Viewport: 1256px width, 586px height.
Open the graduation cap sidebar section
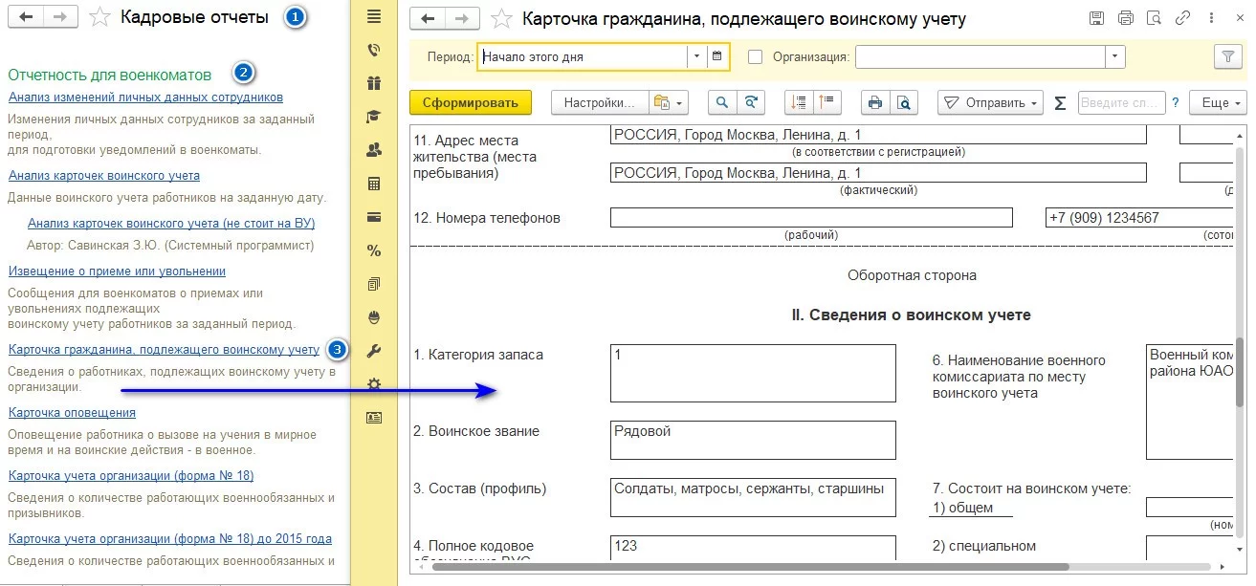[374, 117]
